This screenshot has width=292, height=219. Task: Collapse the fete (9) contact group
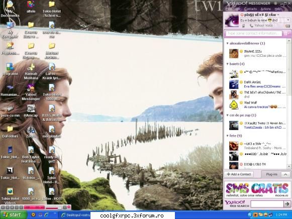(227, 136)
